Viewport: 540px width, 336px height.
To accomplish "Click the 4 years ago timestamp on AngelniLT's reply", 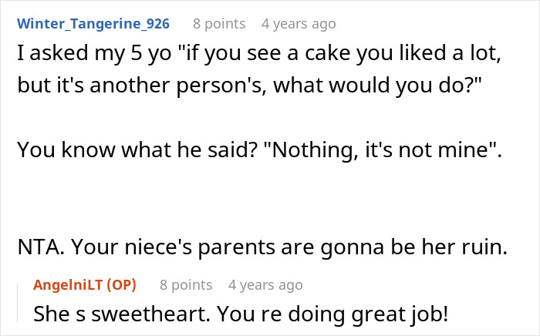I will pos(265,285).
